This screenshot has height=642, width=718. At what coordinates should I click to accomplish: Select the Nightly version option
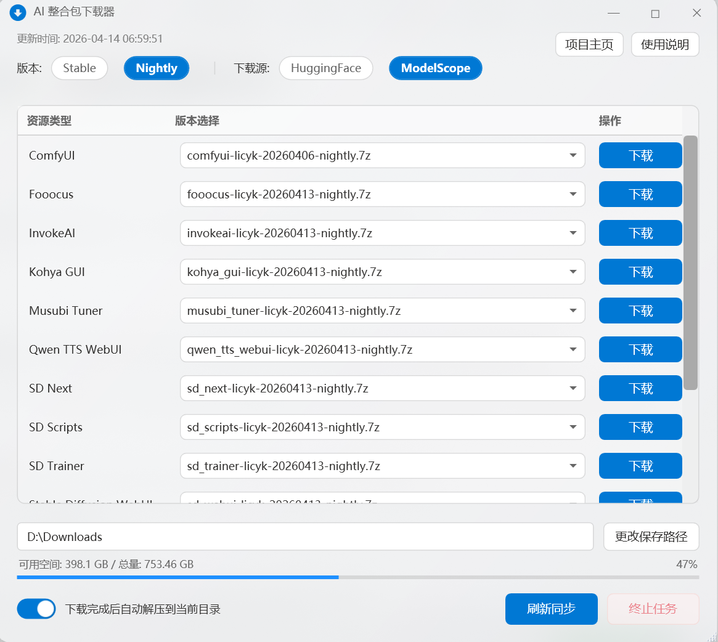point(156,68)
